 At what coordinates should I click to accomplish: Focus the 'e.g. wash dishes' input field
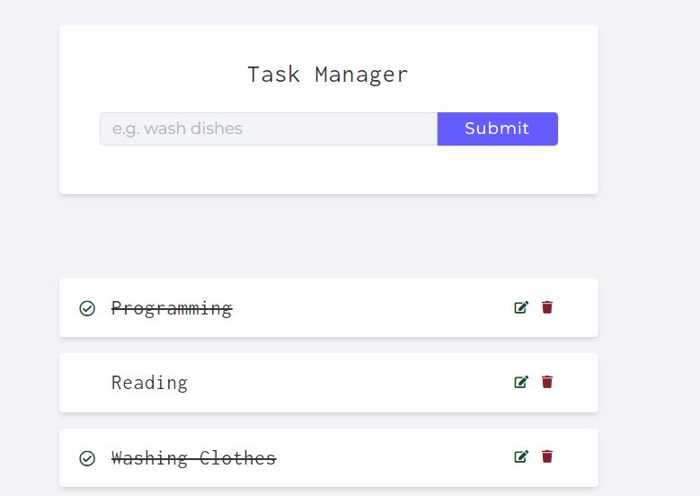click(x=269, y=128)
